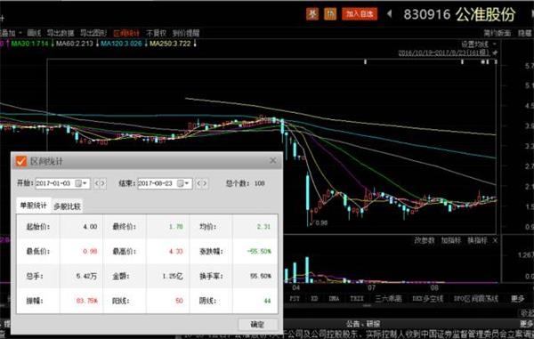Select the TRIX indicator tab
Image resolution: width=534 pixels, height=339 pixels.
pos(357,298)
